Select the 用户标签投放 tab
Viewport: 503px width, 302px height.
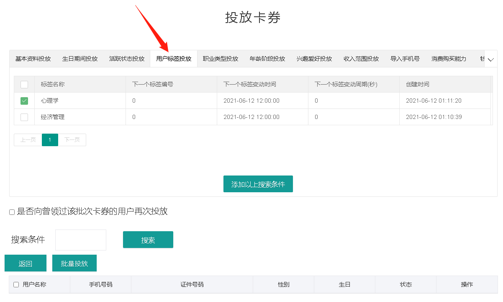click(174, 59)
